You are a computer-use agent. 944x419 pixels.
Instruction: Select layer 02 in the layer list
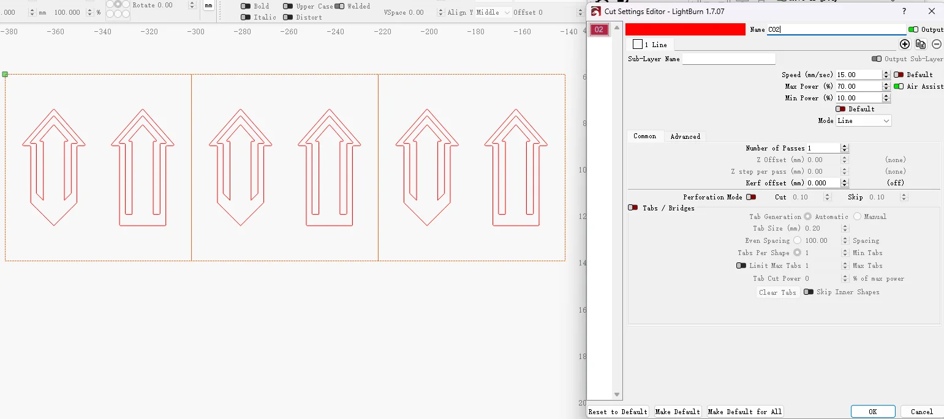click(x=599, y=29)
